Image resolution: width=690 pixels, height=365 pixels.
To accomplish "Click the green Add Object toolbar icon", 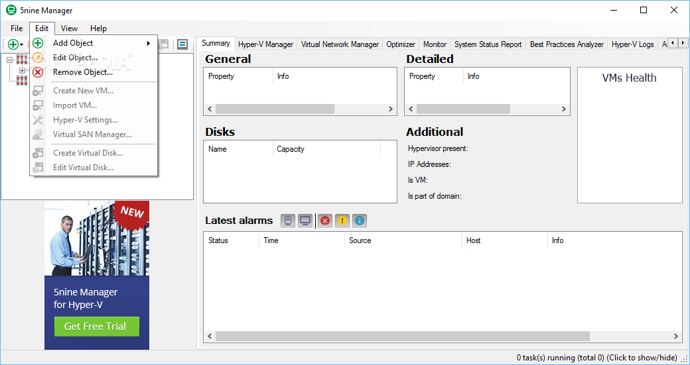I will [x=14, y=44].
